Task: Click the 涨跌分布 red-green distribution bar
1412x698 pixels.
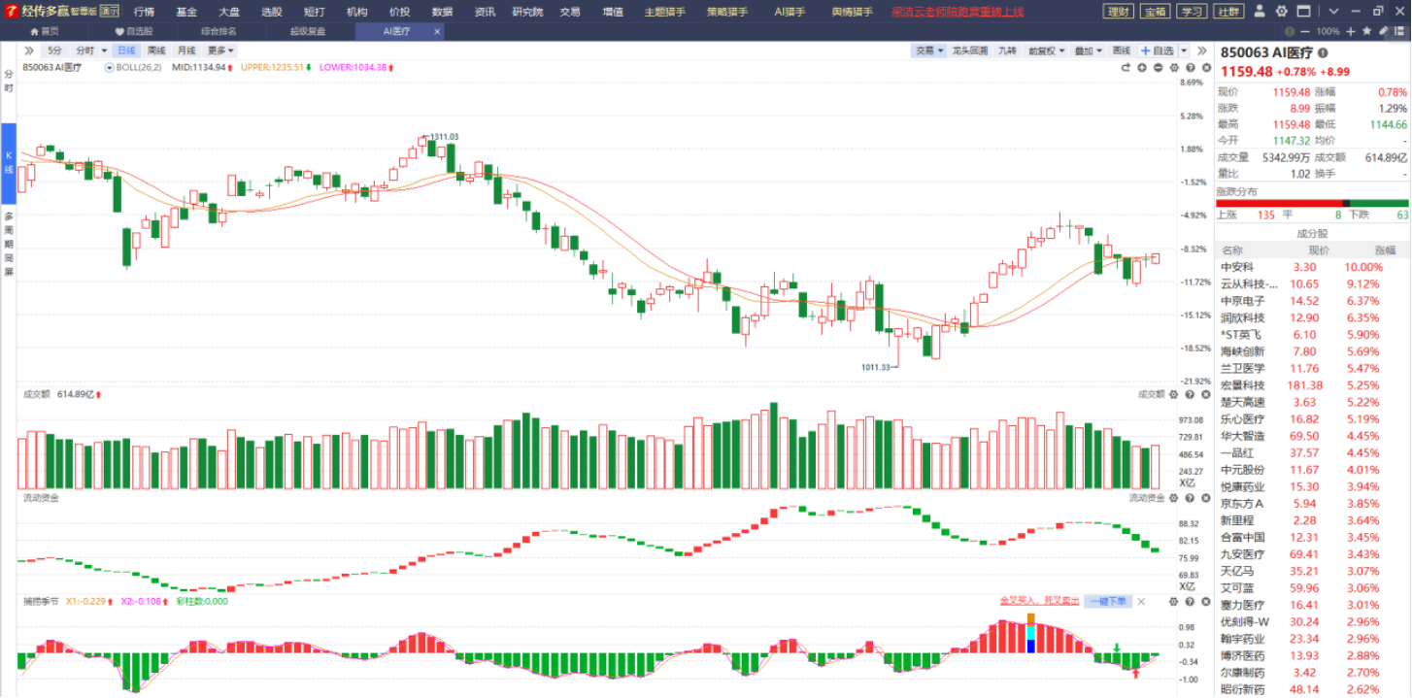Action: [x=1312, y=203]
